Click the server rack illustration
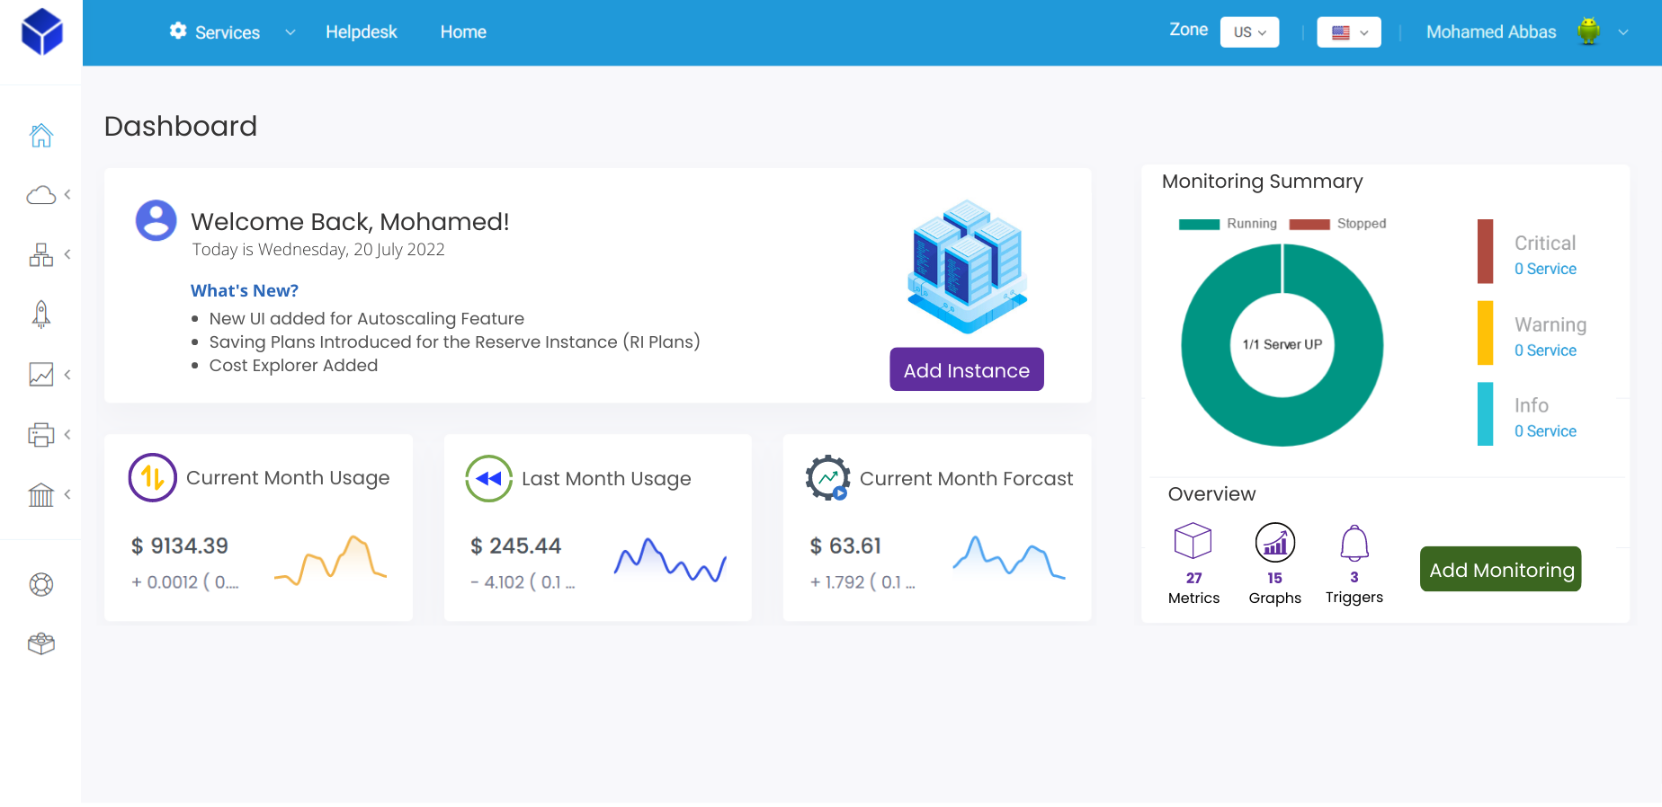1662x807 pixels. (967, 266)
